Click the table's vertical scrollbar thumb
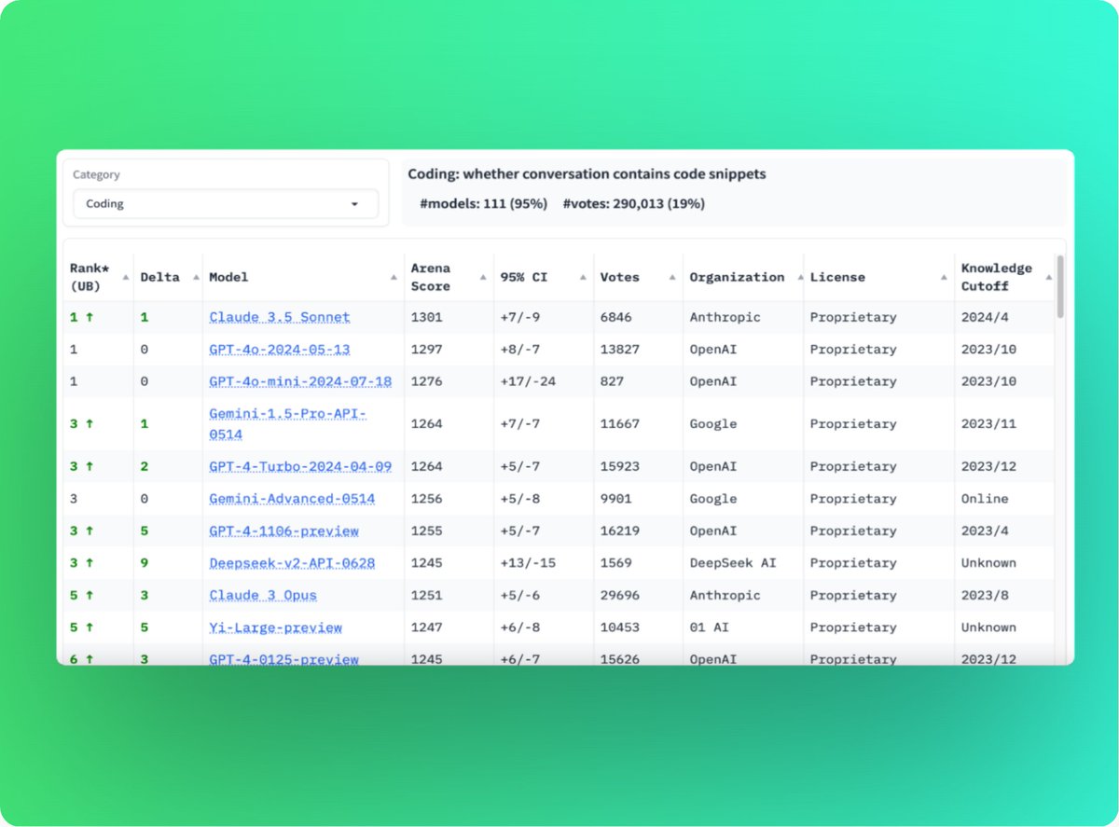The image size is (1119, 827). tap(1060, 287)
